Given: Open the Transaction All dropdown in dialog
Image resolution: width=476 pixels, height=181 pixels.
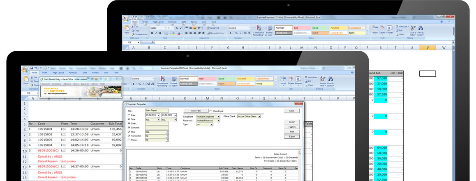Looking at the screenshot, I should coord(167,136).
